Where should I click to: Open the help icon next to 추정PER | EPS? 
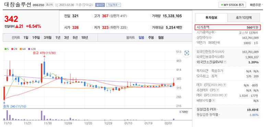(218, 90)
